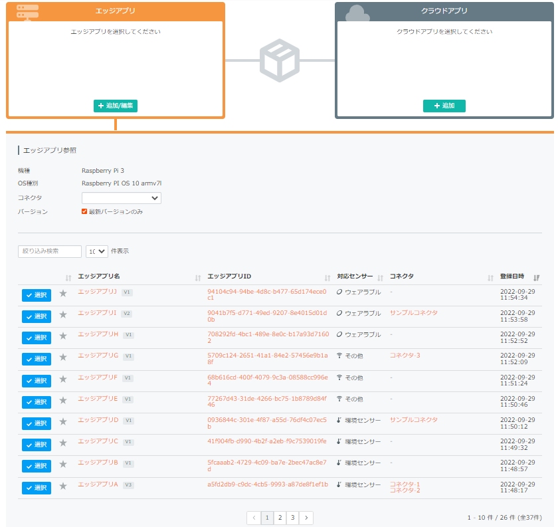The image size is (558, 527).
Task: Sort by 対応センサー column sort icon
Action: pos(381,278)
